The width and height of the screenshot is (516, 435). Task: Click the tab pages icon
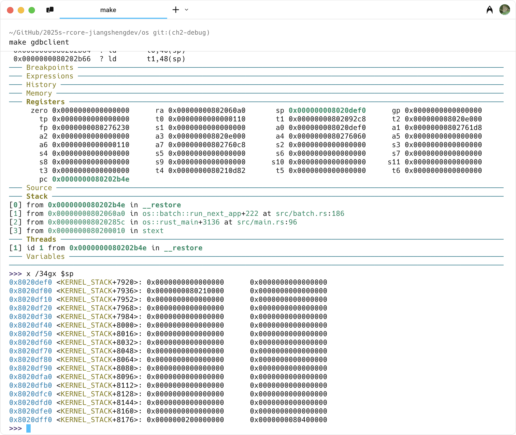coord(50,10)
